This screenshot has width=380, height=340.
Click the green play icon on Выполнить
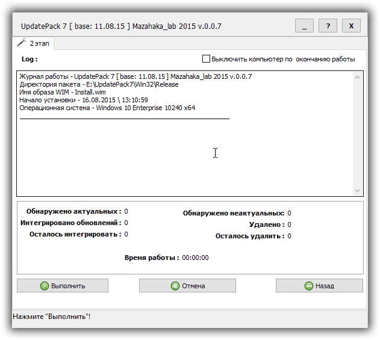coord(45,286)
